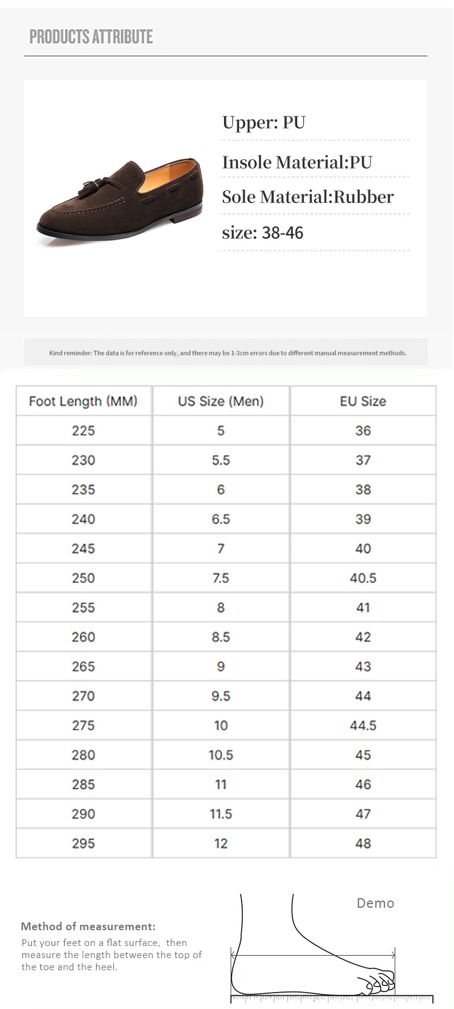
Task: Select the 225 foot length cell
Action: click(84, 431)
